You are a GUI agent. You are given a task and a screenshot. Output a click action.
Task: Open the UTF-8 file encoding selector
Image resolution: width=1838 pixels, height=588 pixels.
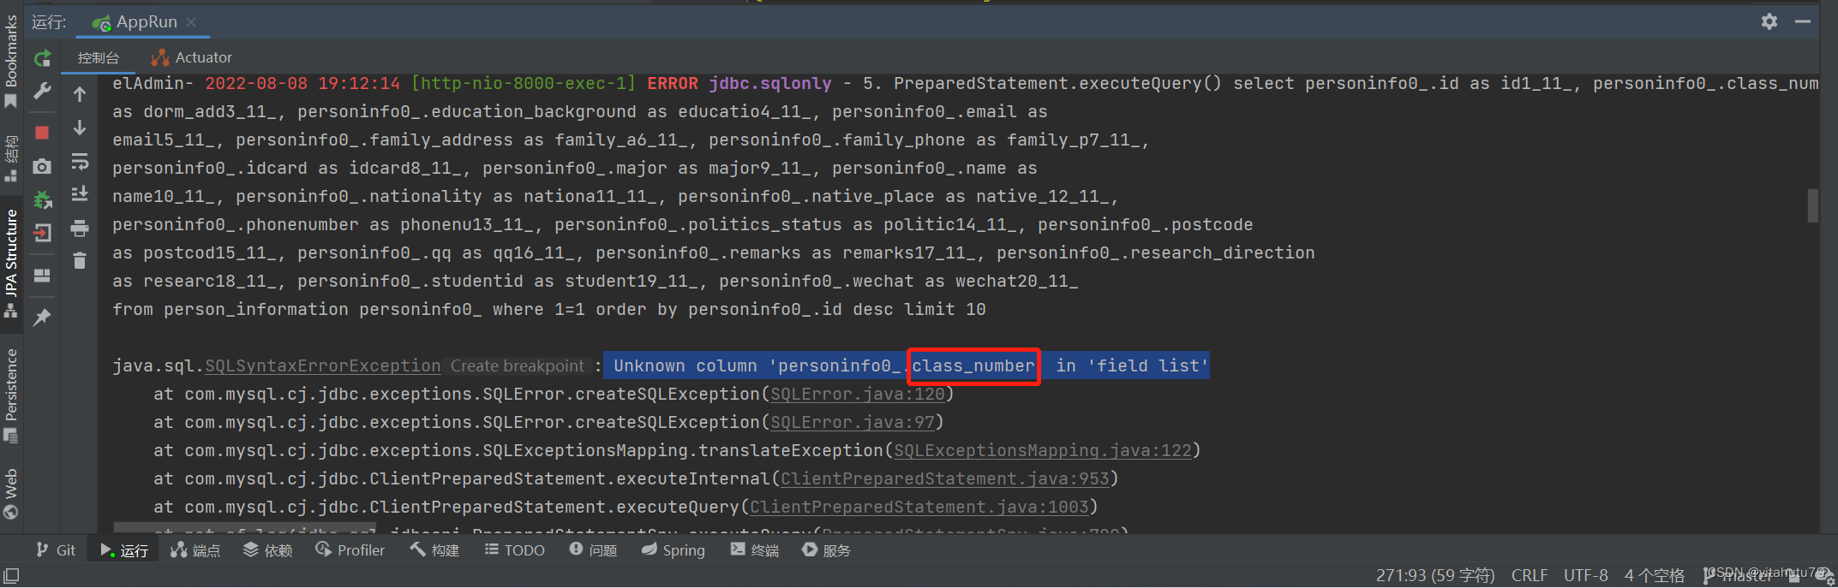(x=1586, y=575)
